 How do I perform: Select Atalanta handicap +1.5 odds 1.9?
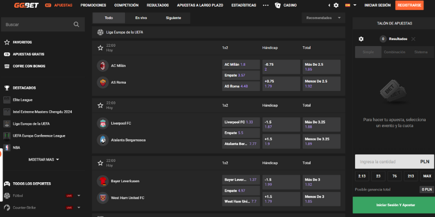coord(281,142)
